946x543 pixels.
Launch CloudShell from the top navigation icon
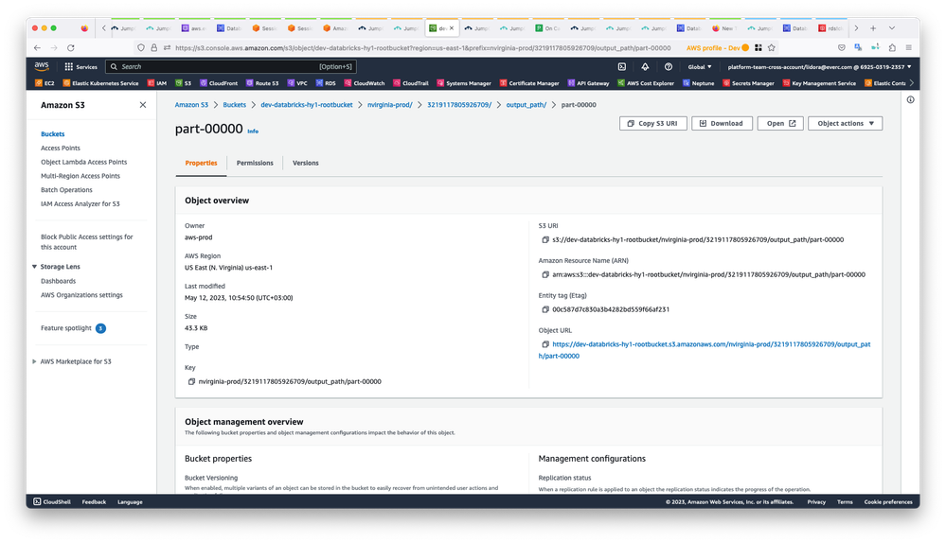pyautogui.click(x=621, y=67)
